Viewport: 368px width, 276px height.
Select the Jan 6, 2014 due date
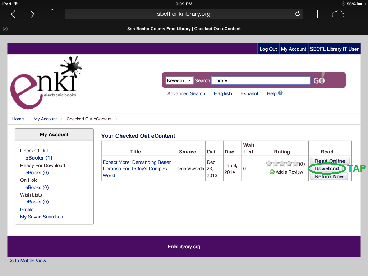point(231,169)
